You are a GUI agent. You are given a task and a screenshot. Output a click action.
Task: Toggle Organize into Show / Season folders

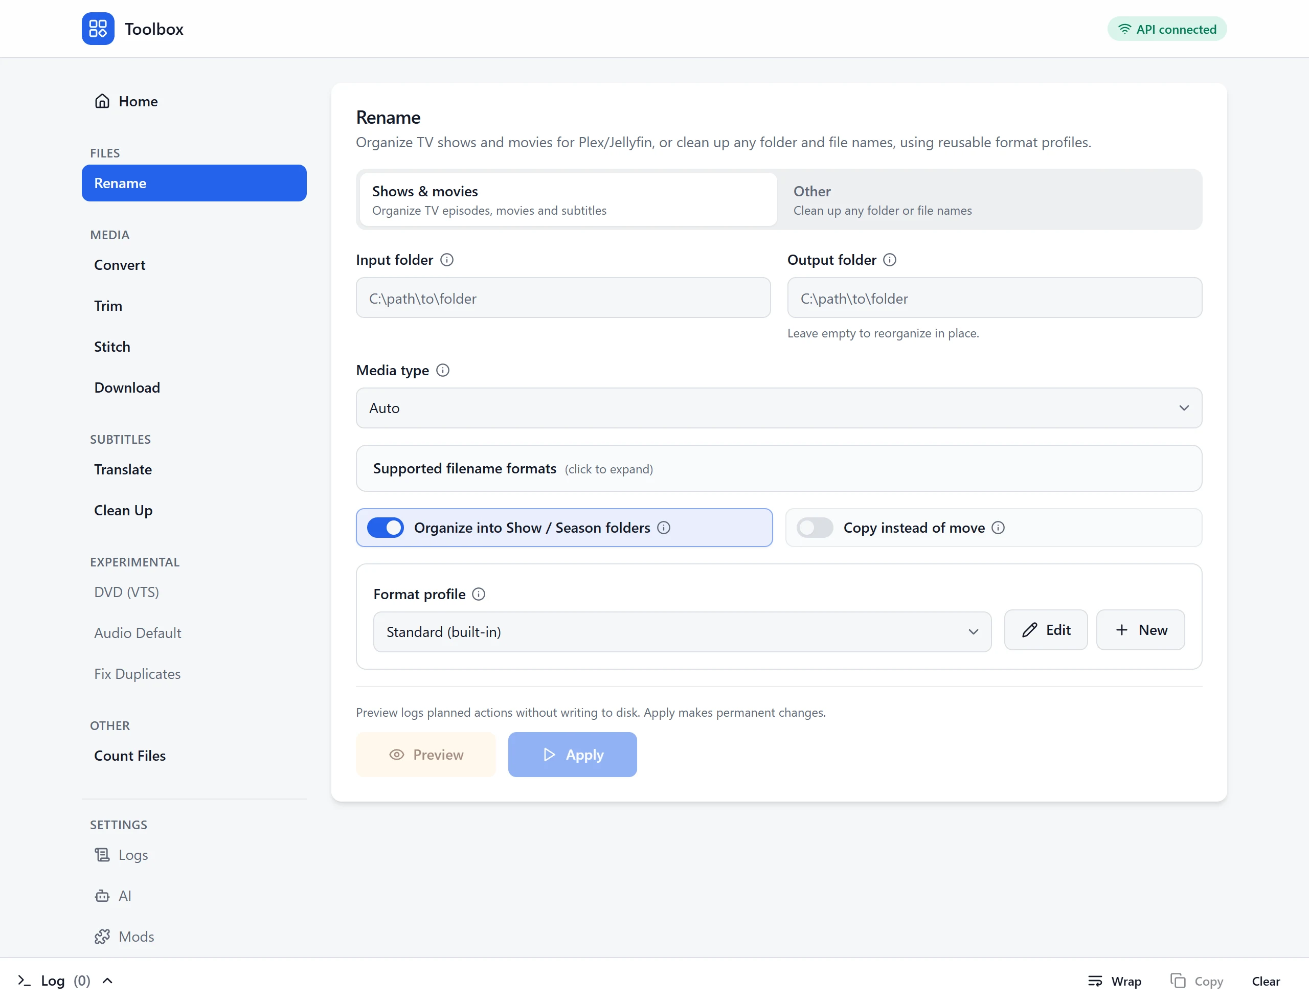click(386, 528)
